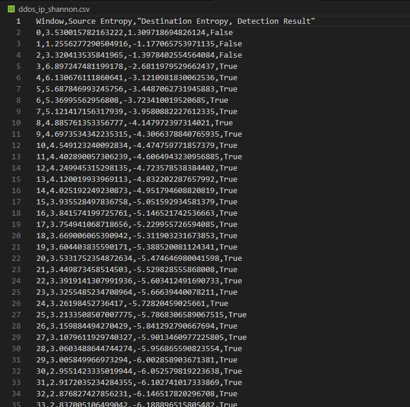The image size is (410, 407).
Task: Click row starting 10,4.54912324009283
Action: [x=137, y=145]
